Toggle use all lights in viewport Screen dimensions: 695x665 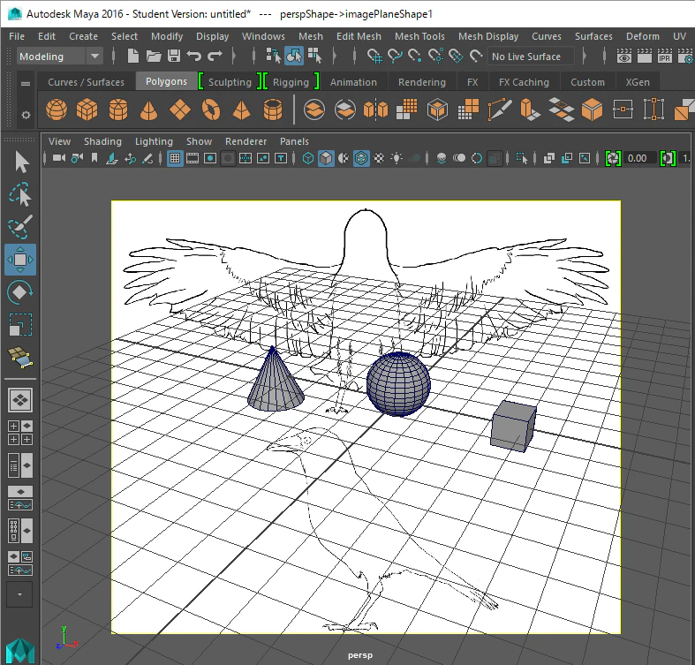[x=397, y=158]
